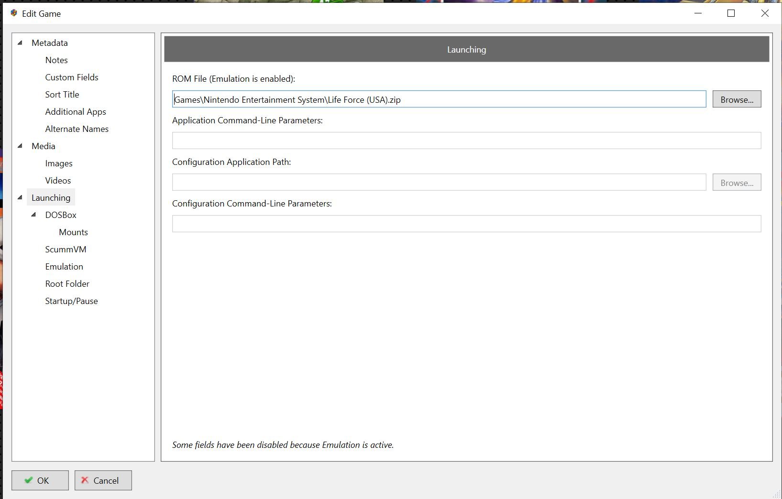
Task: Focus Configuration Command-Line Parameters field
Action: click(466, 224)
